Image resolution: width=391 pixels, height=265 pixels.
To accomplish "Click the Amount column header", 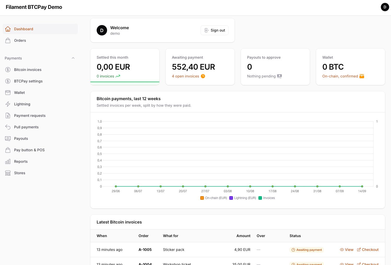I will pyautogui.click(x=243, y=236).
